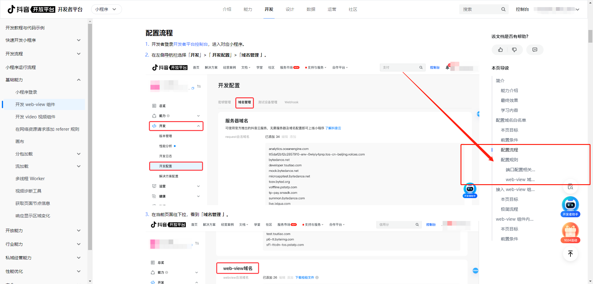
Task: Open 视频诊断工具 page
Action: 28,191
